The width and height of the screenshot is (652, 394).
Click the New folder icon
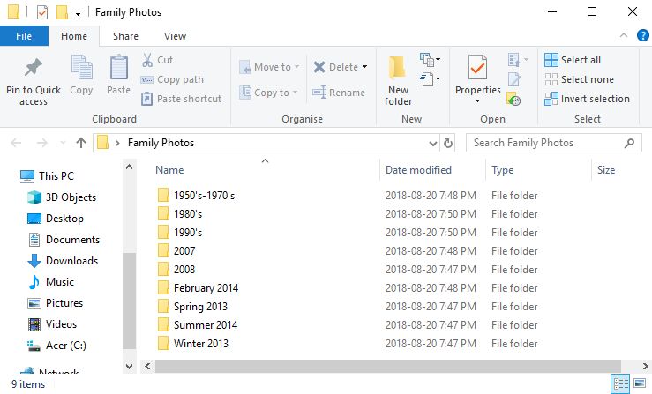[398, 67]
